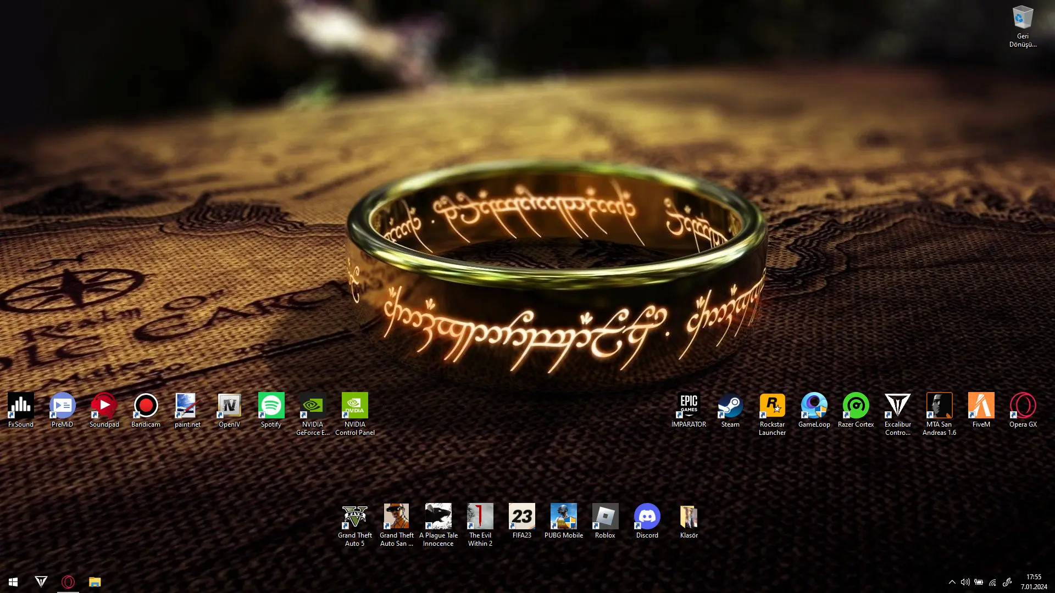The height and width of the screenshot is (593, 1055).
Task: Select the Rockstar Launcher icon
Action: coord(772,414)
